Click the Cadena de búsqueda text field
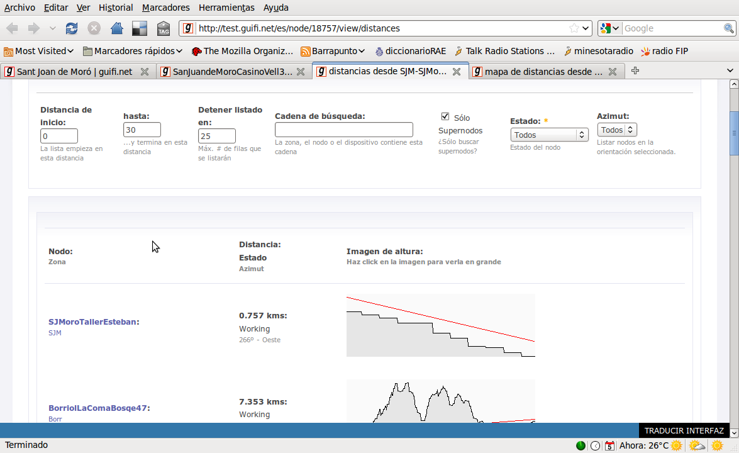The height and width of the screenshot is (453, 739). (x=343, y=130)
